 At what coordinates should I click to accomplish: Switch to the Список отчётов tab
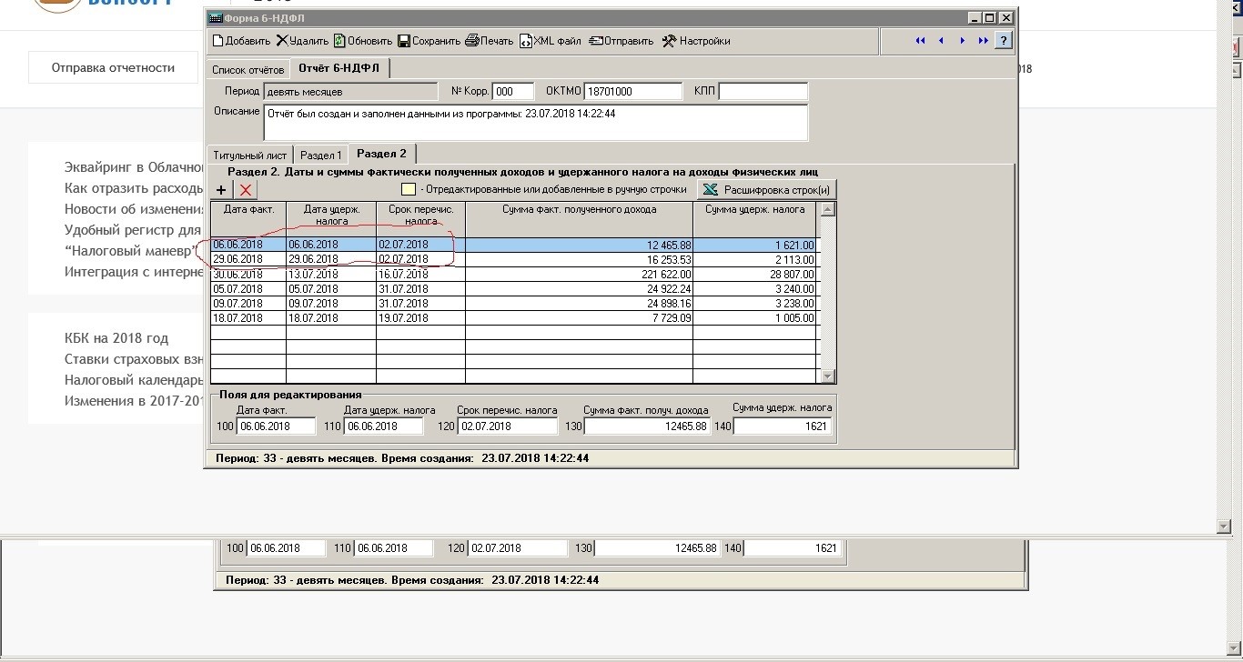click(248, 70)
